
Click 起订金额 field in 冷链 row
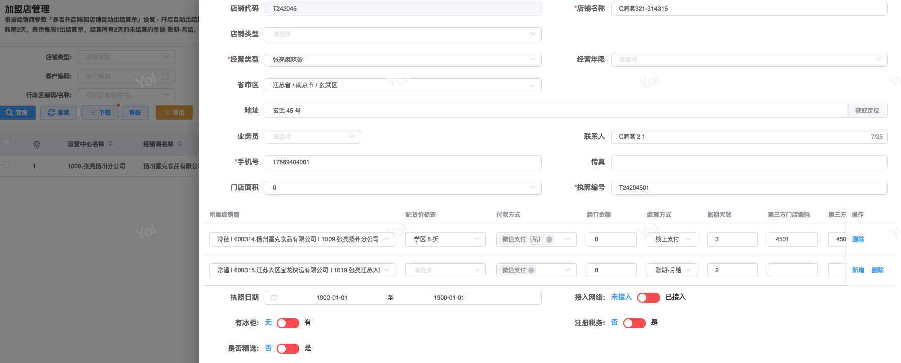point(612,239)
